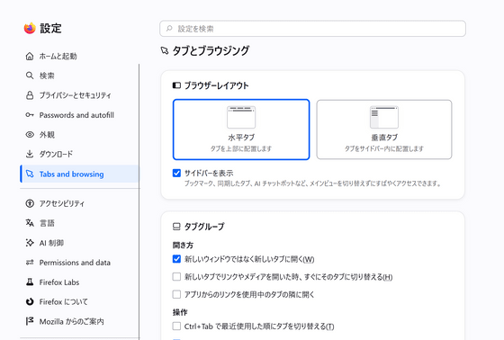This screenshot has height=340, width=504.
Task: Click the home icon for ホームと起動
Action: pyautogui.click(x=30, y=57)
